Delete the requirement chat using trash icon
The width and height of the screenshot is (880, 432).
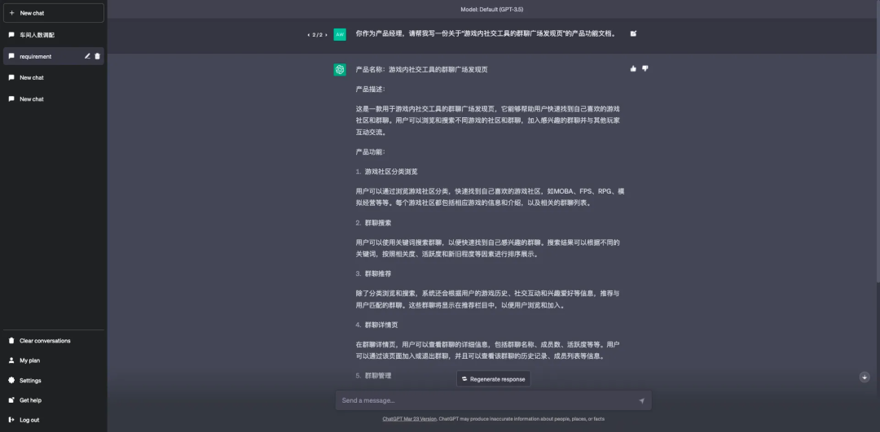(98, 56)
